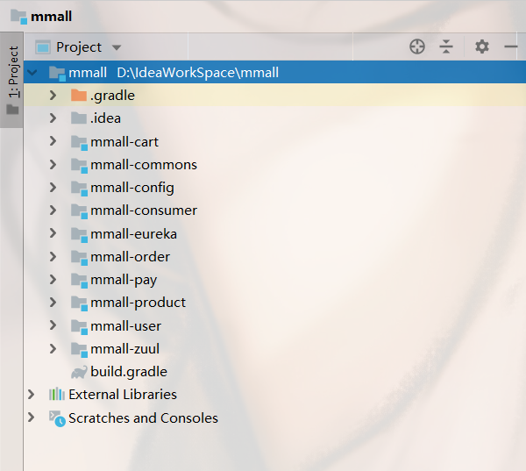Expand the mmall-commons module

tap(53, 165)
